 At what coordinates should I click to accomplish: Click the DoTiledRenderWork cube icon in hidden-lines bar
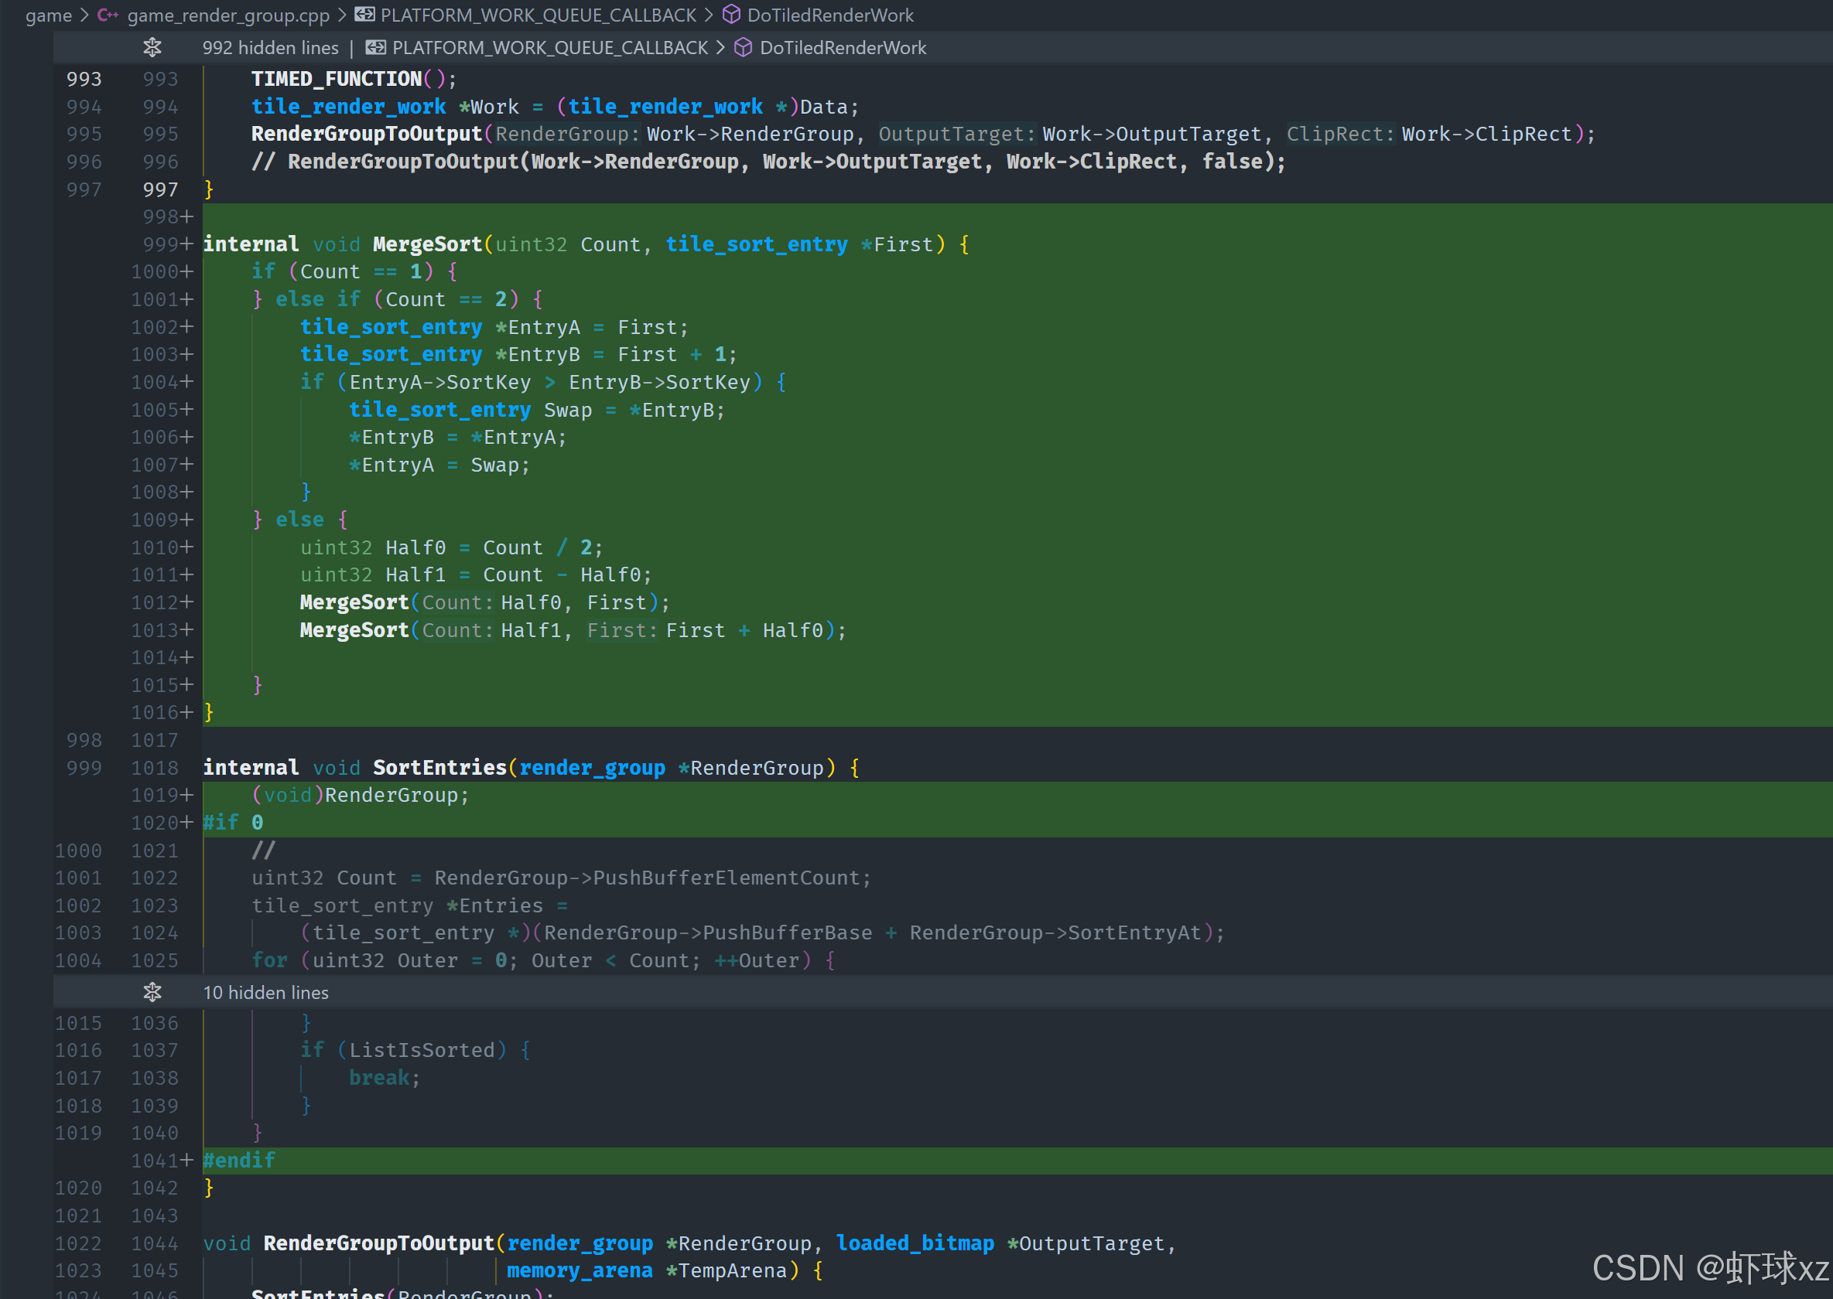point(743,48)
